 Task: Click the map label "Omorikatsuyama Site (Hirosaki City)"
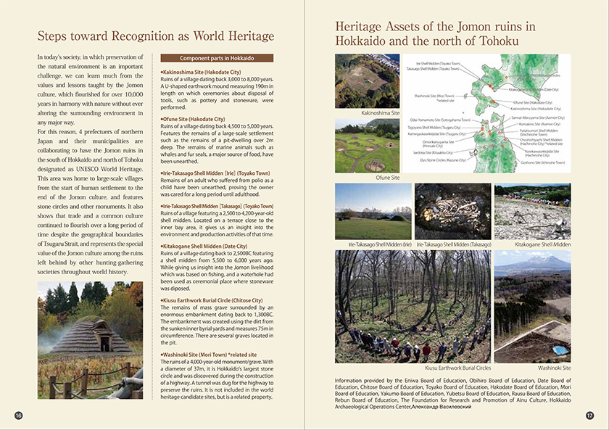tap(439, 144)
